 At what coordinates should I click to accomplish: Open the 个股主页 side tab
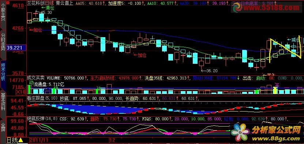tap(3, 15)
